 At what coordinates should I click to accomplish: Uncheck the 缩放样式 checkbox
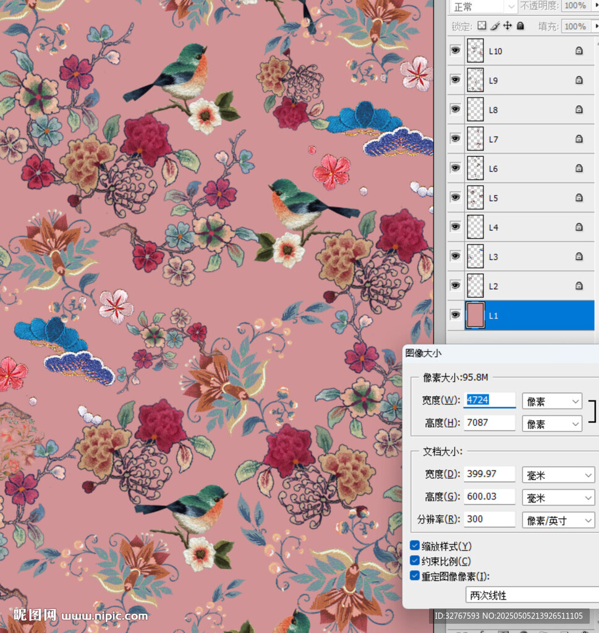click(x=415, y=546)
